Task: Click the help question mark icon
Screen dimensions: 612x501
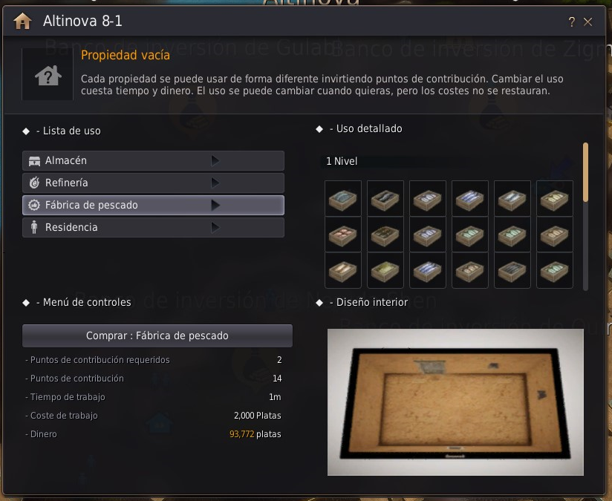Action: tap(571, 22)
